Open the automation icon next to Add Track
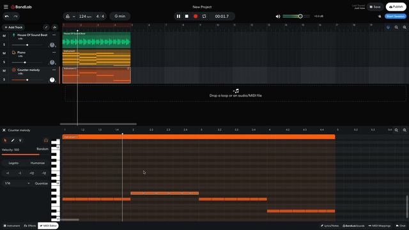Viewport: 409px width, 230px height. point(54,27)
